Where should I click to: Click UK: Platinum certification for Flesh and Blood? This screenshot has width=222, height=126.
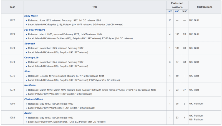coord(196,104)
